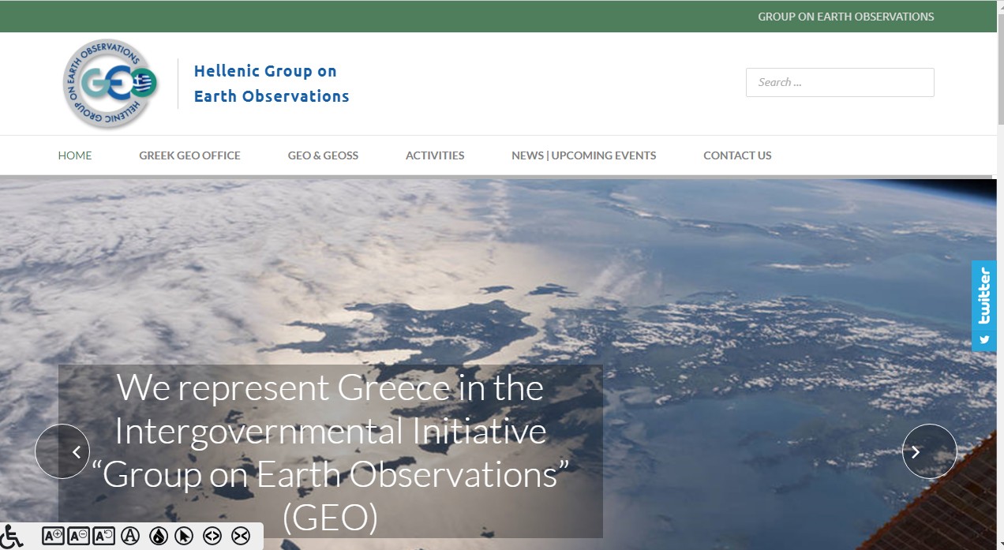
Task: Click the wheelchair accessibility icon
Action: click(x=12, y=536)
